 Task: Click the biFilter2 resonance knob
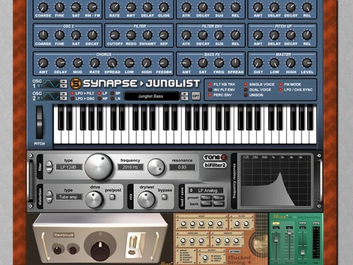[156, 167]
